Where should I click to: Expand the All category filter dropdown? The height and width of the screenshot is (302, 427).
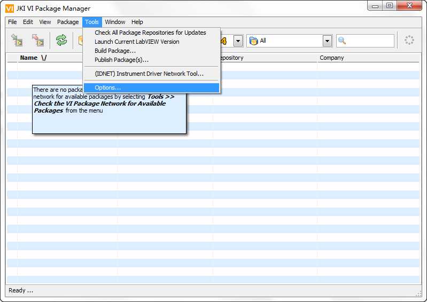point(327,41)
